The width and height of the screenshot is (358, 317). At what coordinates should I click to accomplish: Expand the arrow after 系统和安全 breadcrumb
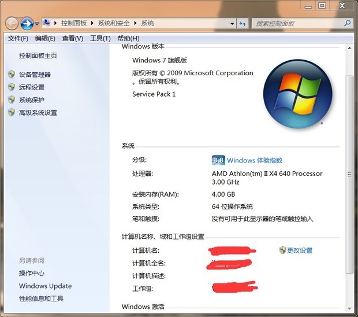(x=135, y=23)
